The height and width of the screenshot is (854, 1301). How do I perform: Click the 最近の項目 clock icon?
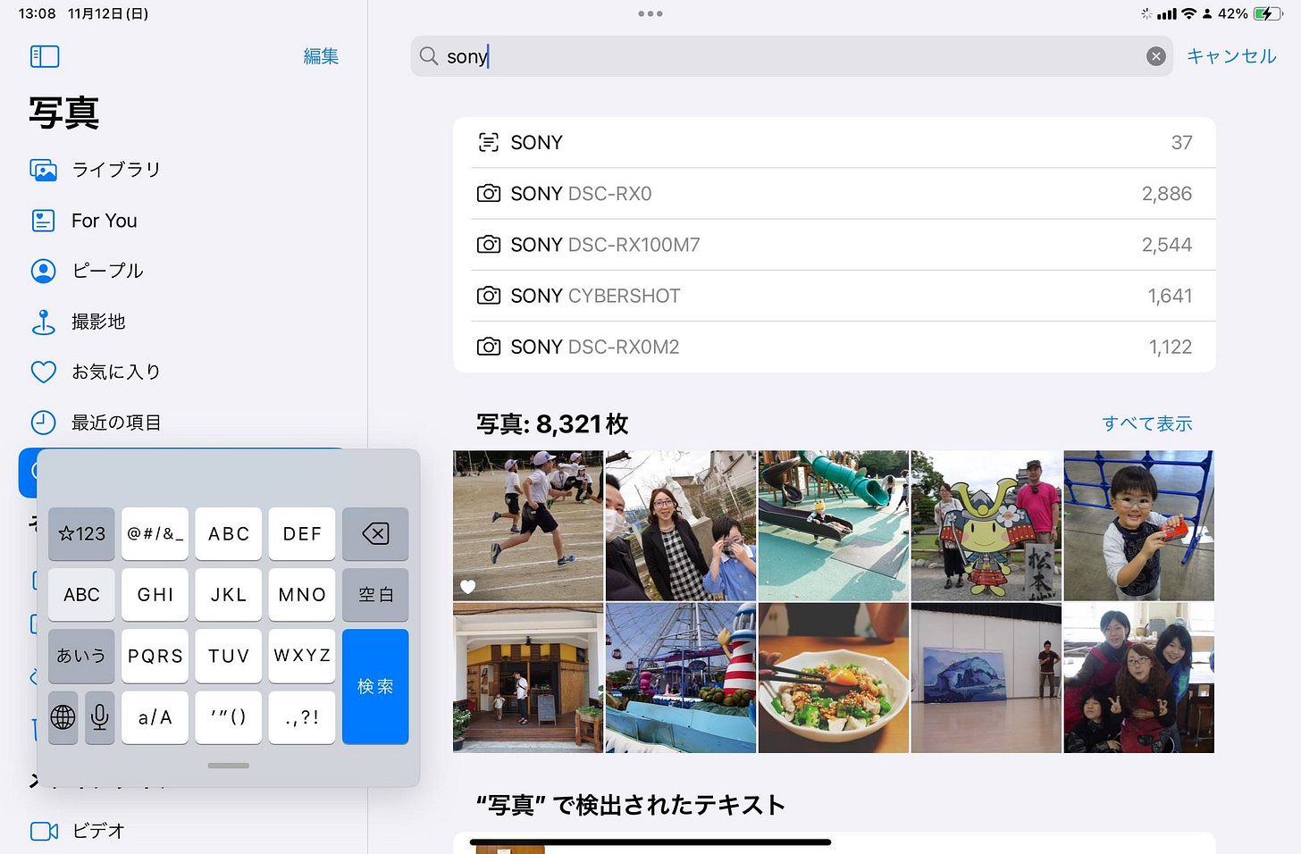coord(44,423)
